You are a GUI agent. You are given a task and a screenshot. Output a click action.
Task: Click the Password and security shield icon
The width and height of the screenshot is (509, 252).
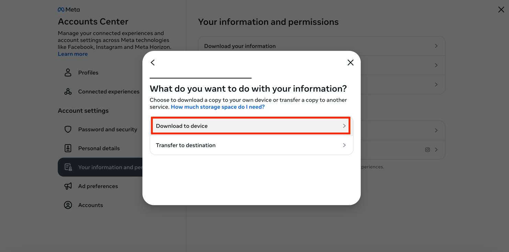click(68, 129)
